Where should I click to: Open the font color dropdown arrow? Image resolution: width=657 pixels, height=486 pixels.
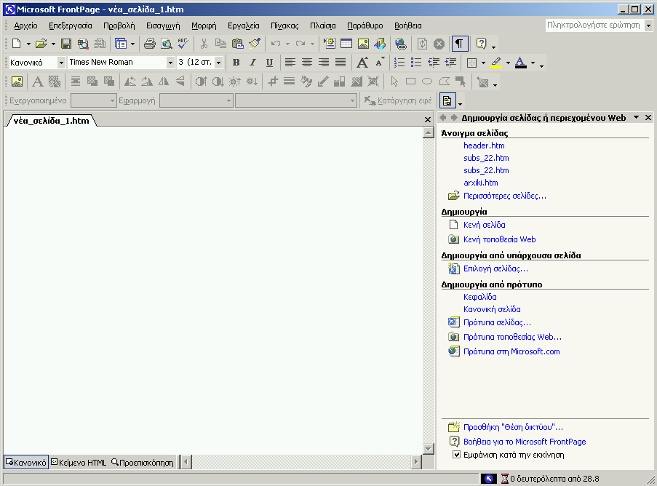coord(533,63)
